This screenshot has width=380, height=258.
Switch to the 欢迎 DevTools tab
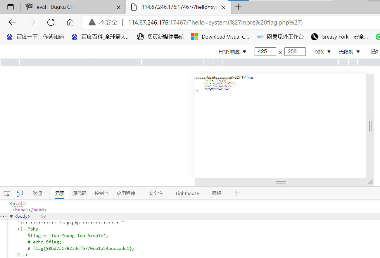tap(37, 193)
